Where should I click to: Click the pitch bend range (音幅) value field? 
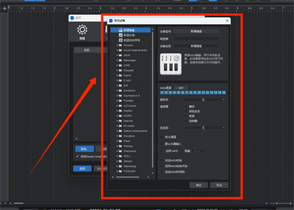198,151
